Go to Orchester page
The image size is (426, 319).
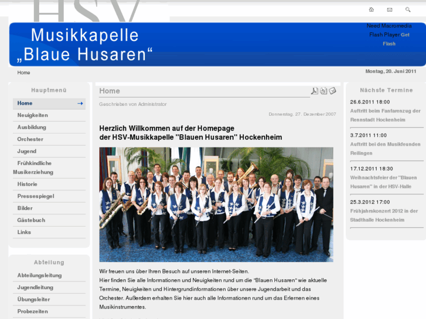(x=49, y=139)
